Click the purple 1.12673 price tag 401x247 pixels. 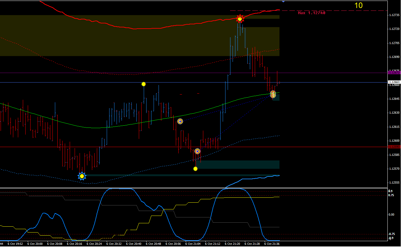point(394,73)
